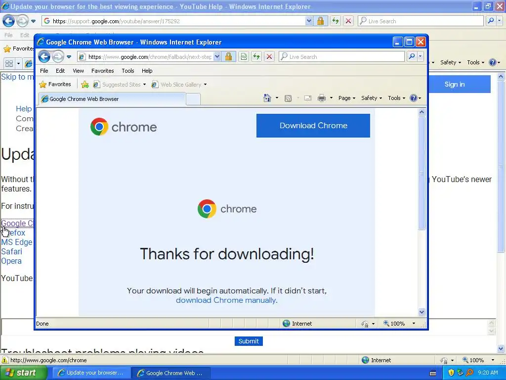Click Opera link on help page
506x380 pixels.
(x=11, y=261)
